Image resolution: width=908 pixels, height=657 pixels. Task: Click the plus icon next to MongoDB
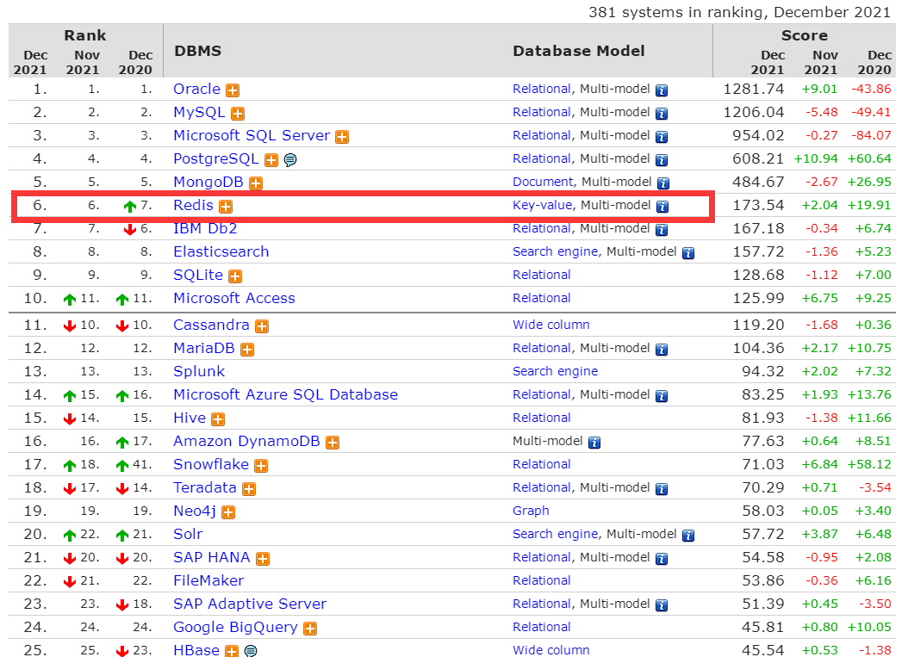tap(256, 183)
